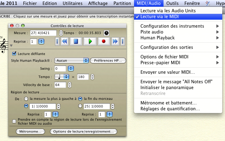Open Métronome et battement… from menu
This screenshot has height=141, width=225.
[x=178, y=103]
